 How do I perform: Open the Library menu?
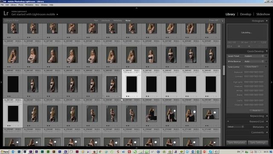pyautogui.click(x=13, y=5)
